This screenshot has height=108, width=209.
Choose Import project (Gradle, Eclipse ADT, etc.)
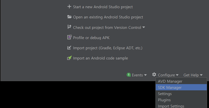click(108, 48)
